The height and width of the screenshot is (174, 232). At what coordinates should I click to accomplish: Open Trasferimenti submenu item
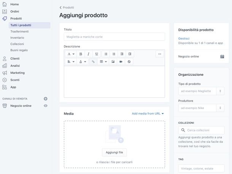click(x=19, y=32)
